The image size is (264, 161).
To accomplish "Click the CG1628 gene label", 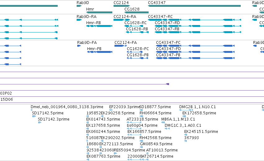I will pos(132,9).
